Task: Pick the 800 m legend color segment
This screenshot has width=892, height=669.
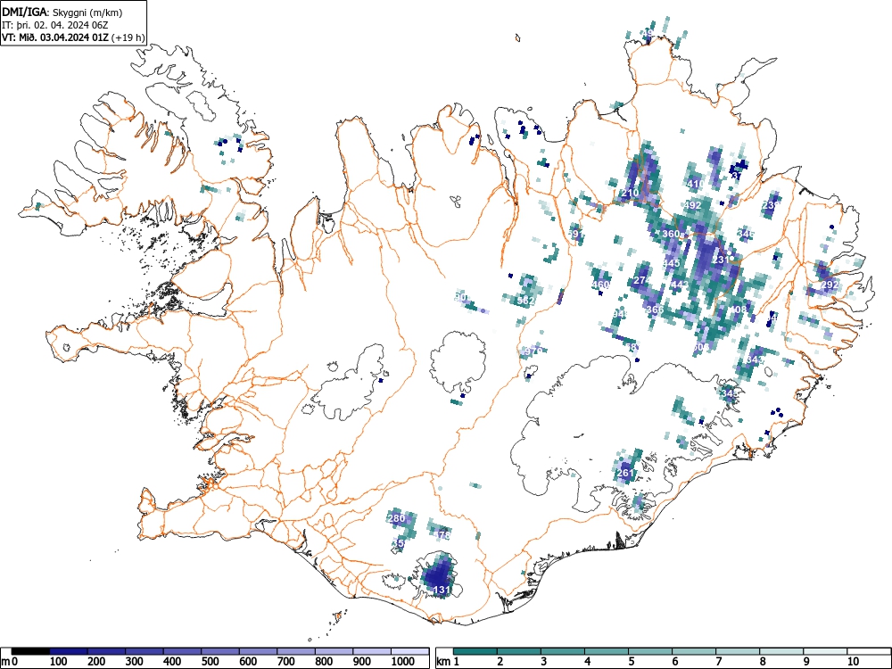Action: click(x=334, y=651)
